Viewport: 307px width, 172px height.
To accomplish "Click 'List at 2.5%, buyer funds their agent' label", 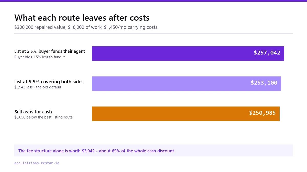I will pyautogui.click(x=50, y=51).
